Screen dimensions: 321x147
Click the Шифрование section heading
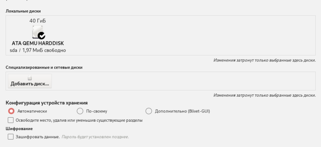pos(20,129)
